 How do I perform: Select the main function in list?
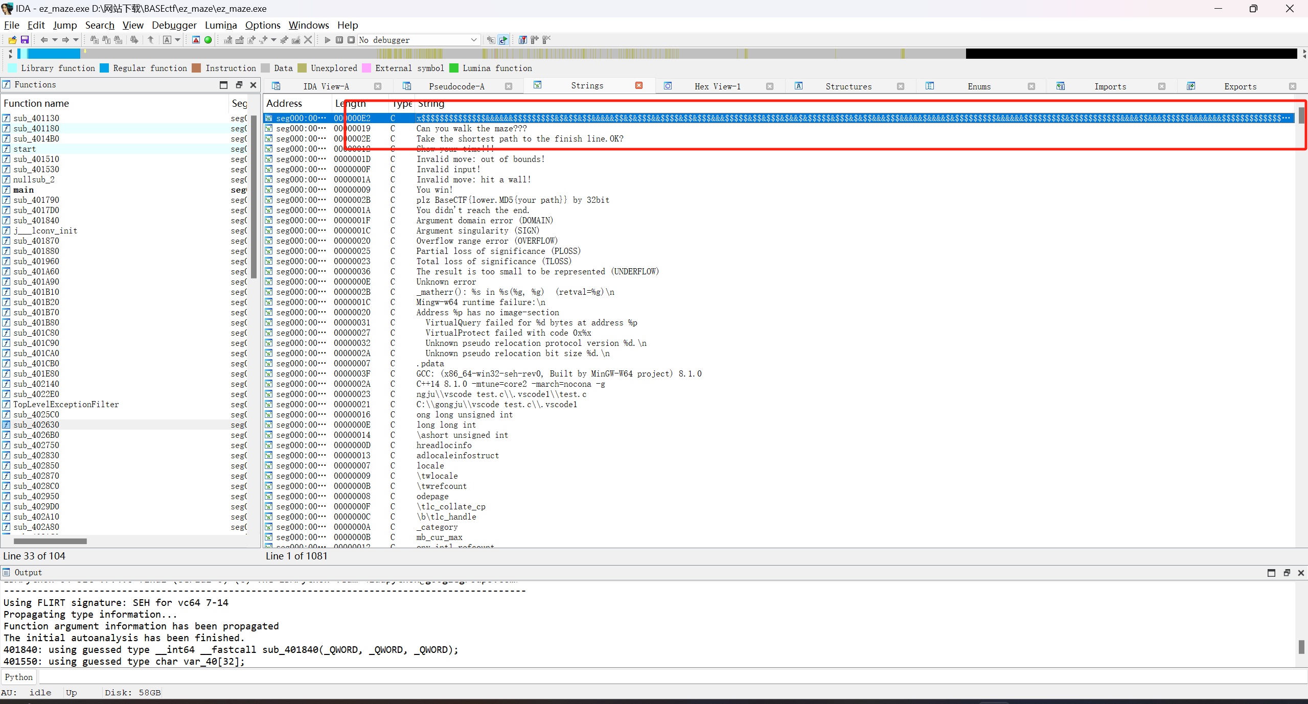pos(24,190)
